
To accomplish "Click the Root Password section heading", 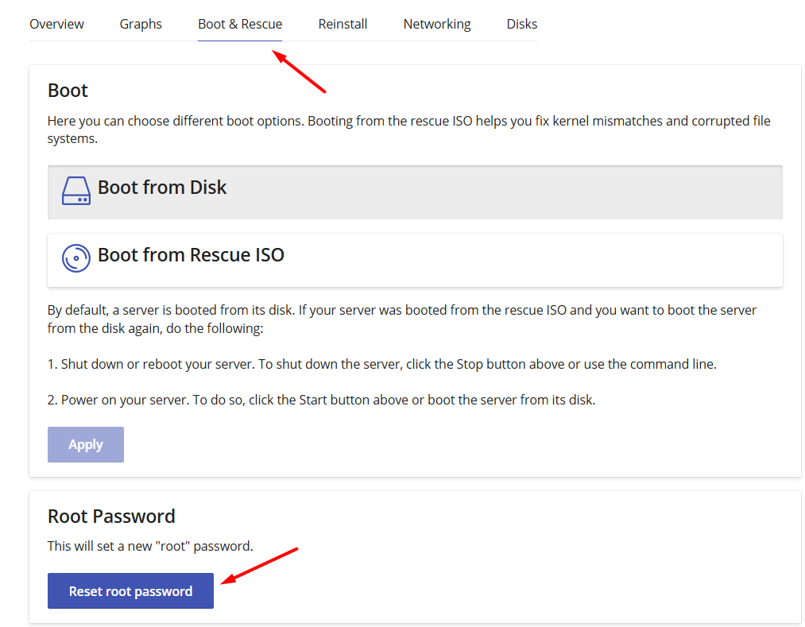I will [111, 517].
